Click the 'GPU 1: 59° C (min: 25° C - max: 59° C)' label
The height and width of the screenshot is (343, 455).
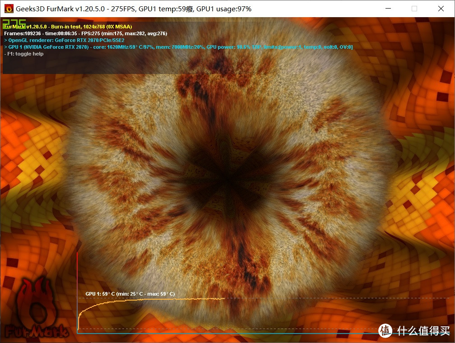click(x=130, y=294)
